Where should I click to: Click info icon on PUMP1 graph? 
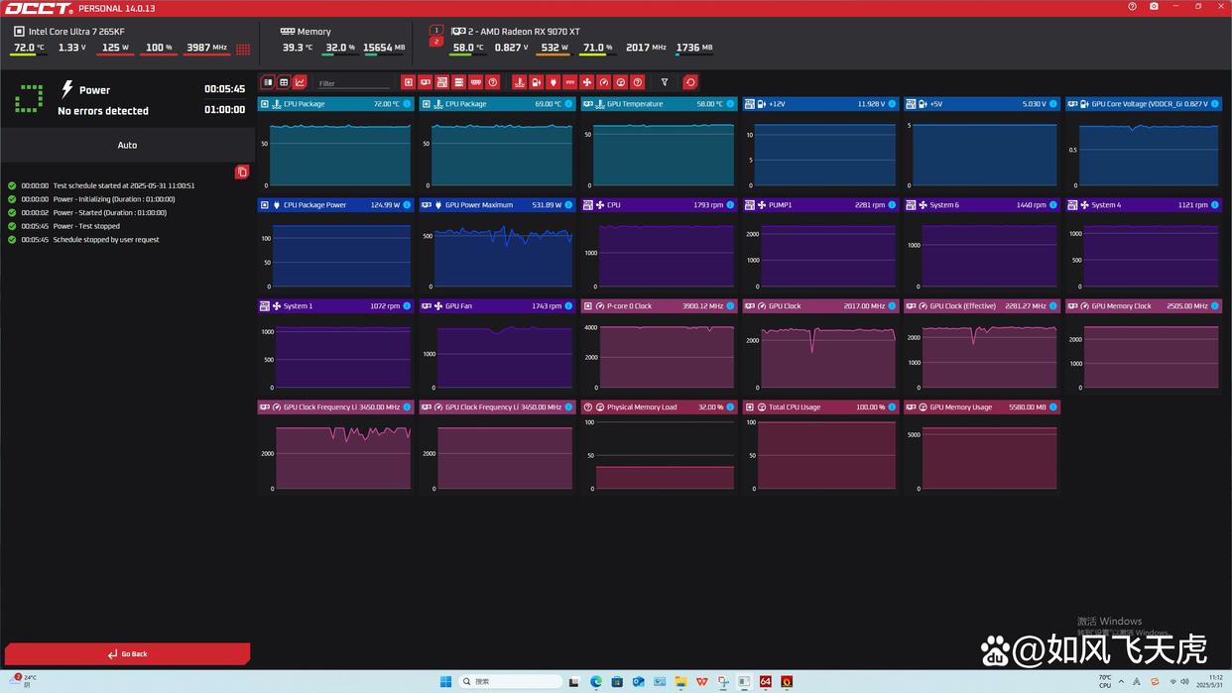892,205
